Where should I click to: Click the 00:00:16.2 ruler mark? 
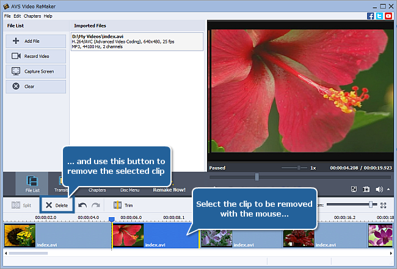[344, 217]
